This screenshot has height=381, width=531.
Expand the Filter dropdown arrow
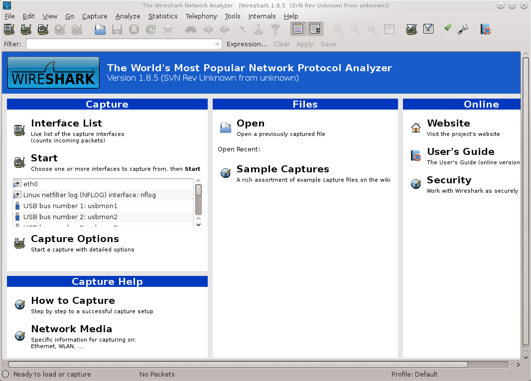tap(218, 44)
